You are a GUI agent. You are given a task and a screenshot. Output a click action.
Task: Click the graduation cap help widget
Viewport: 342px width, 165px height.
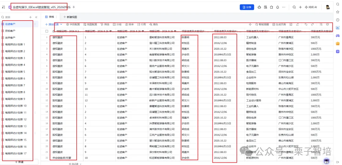coord(326,161)
